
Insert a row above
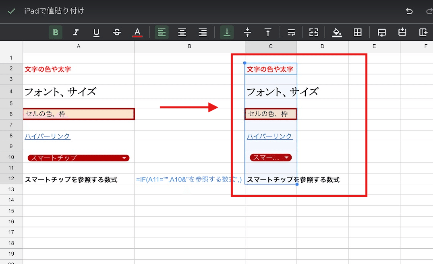coord(402,32)
